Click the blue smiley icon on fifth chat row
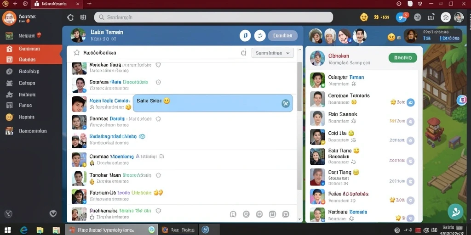This screenshot has height=235, width=471. pos(142,136)
